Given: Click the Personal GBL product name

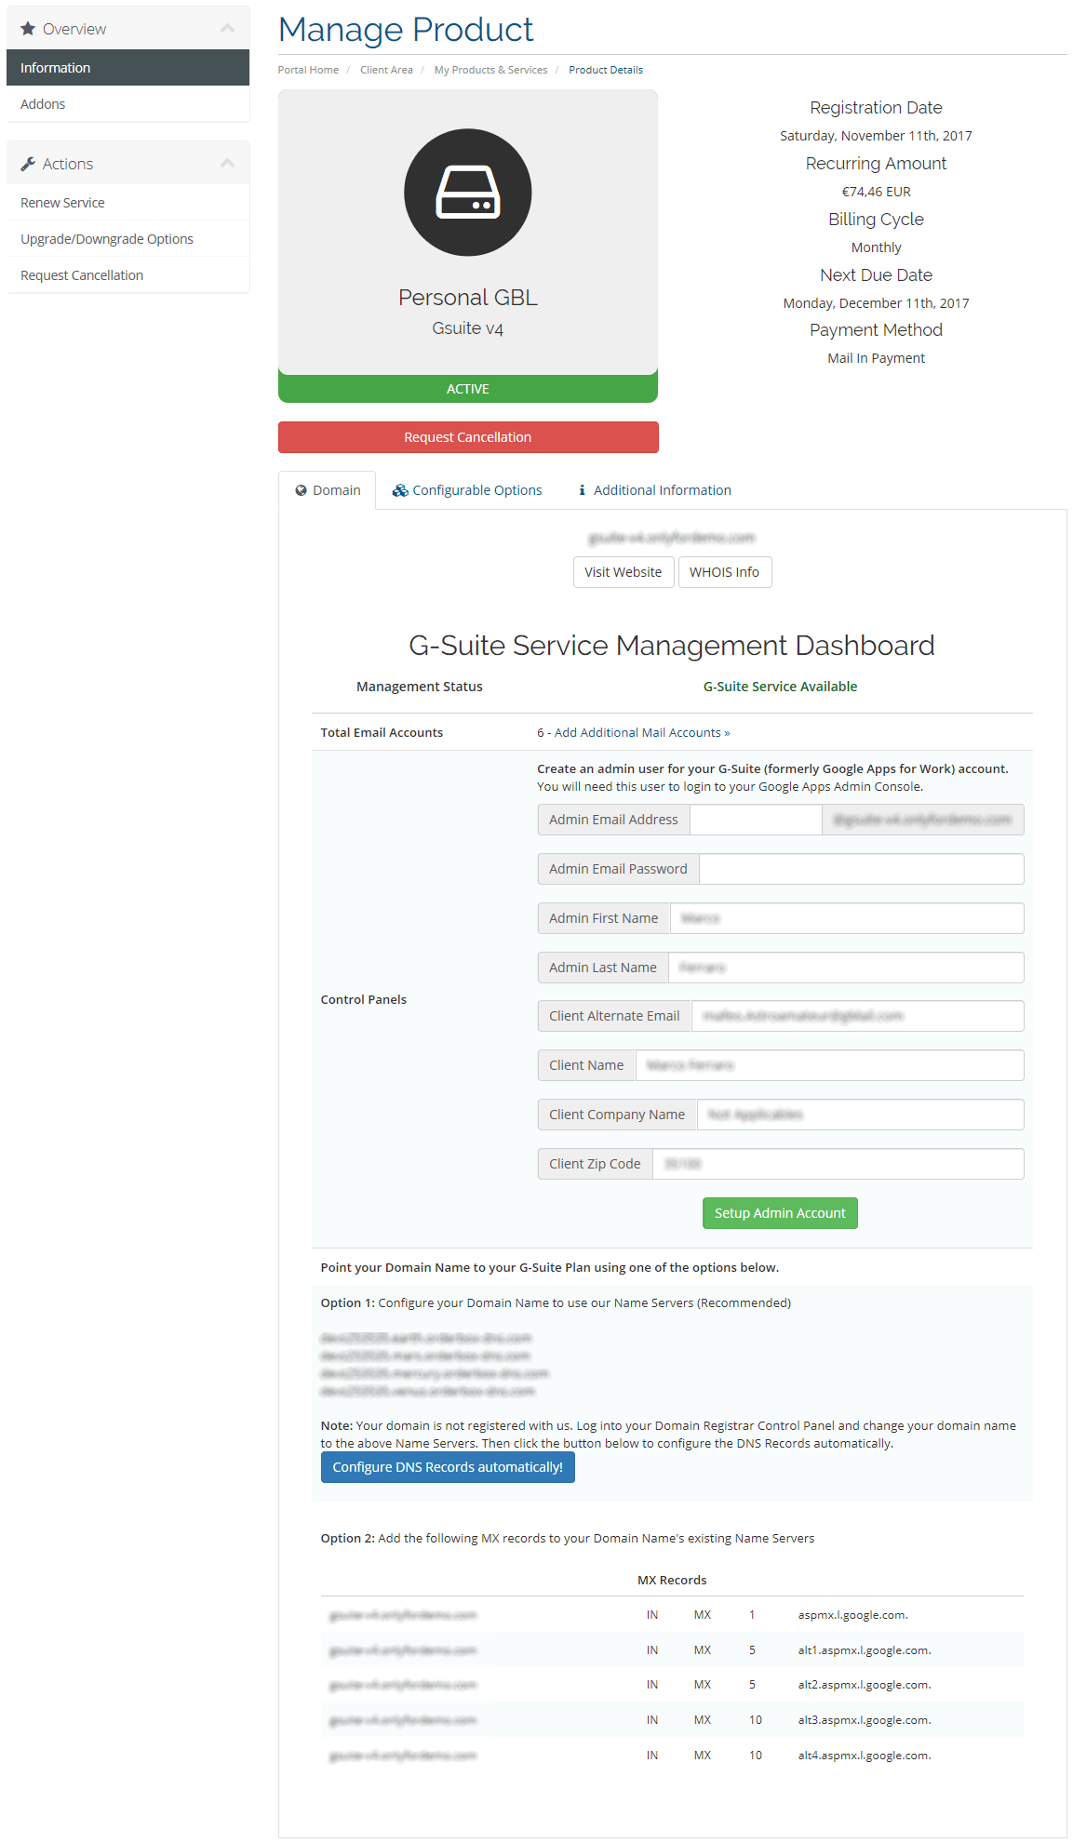Looking at the screenshot, I should pos(468,298).
